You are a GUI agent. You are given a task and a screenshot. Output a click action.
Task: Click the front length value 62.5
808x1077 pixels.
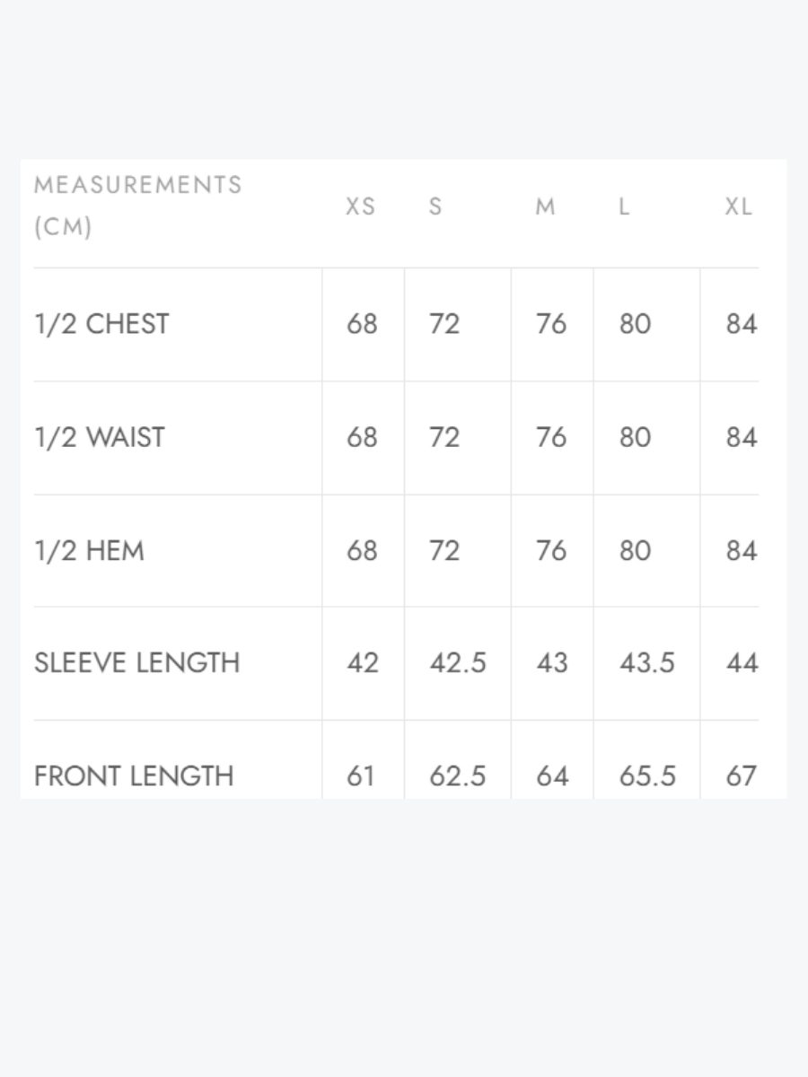pos(458,775)
